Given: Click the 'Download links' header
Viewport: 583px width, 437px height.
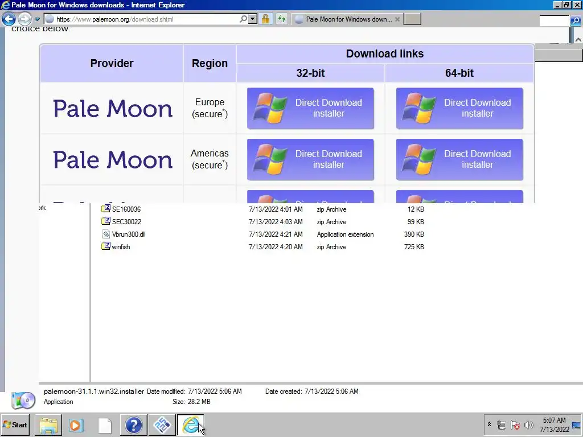Looking at the screenshot, I should click(x=385, y=54).
